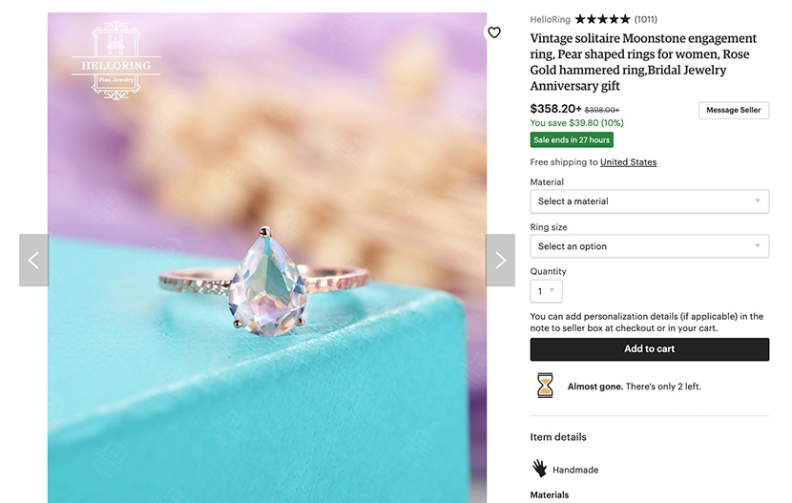Visit the HelloRing shop name link
The height and width of the screenshot is (503, 792).
point(551,19)
